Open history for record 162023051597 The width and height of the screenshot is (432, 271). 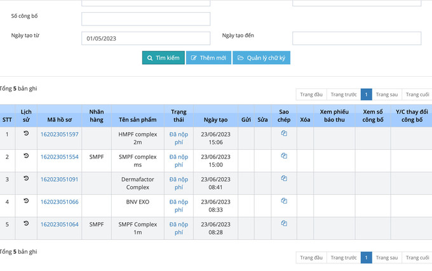[x=26, y=133]
